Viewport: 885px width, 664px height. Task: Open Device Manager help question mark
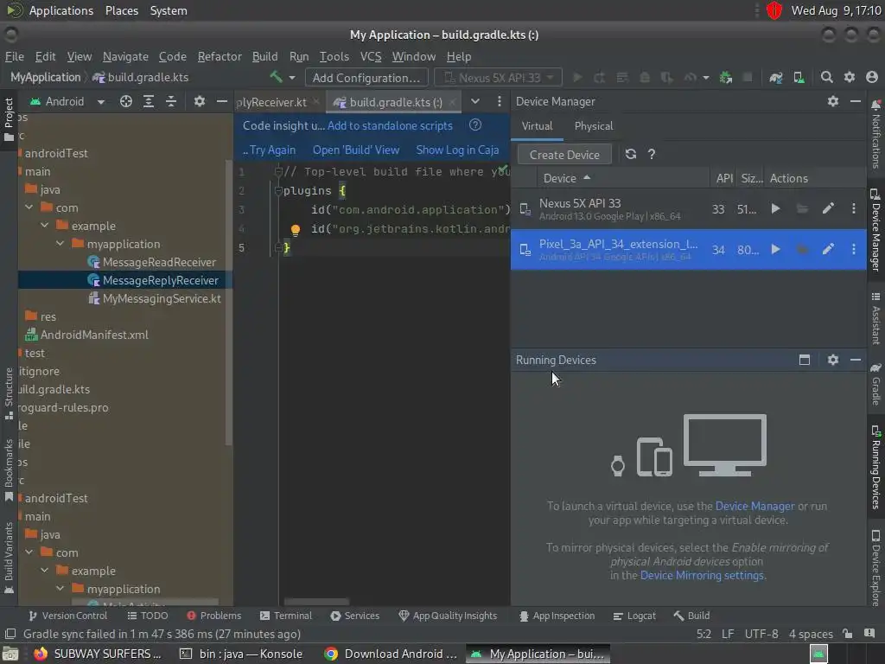(x=652, y=154)
